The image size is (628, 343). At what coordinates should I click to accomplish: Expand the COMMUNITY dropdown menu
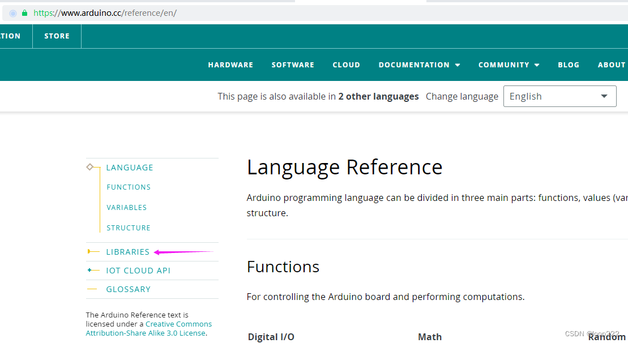[509, 65]
